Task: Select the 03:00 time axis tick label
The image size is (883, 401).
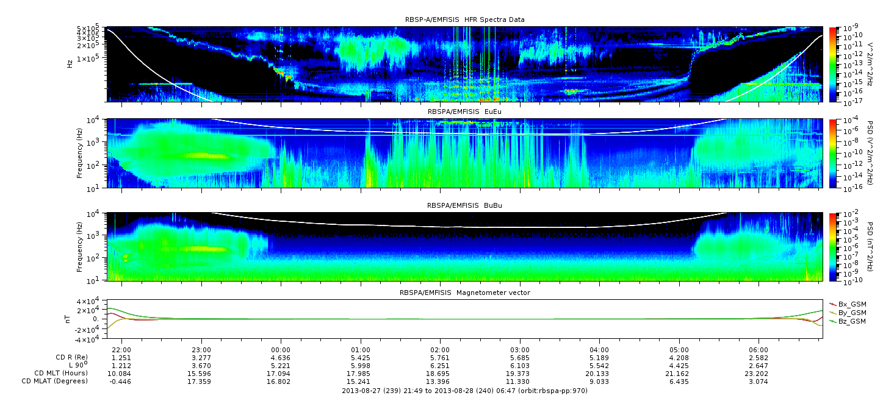Action: (520, 350)
